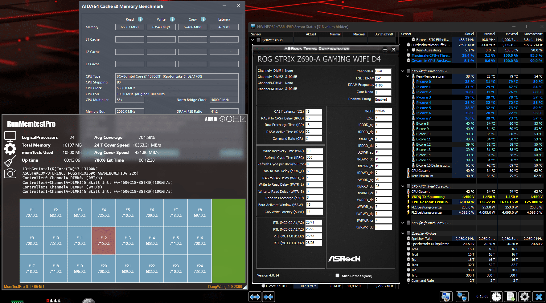Image resolution: width=546 pixels, height=303 pixels.
Task: Open HWiNFO remote network monitors icon
Action: (x=462, y=297)
